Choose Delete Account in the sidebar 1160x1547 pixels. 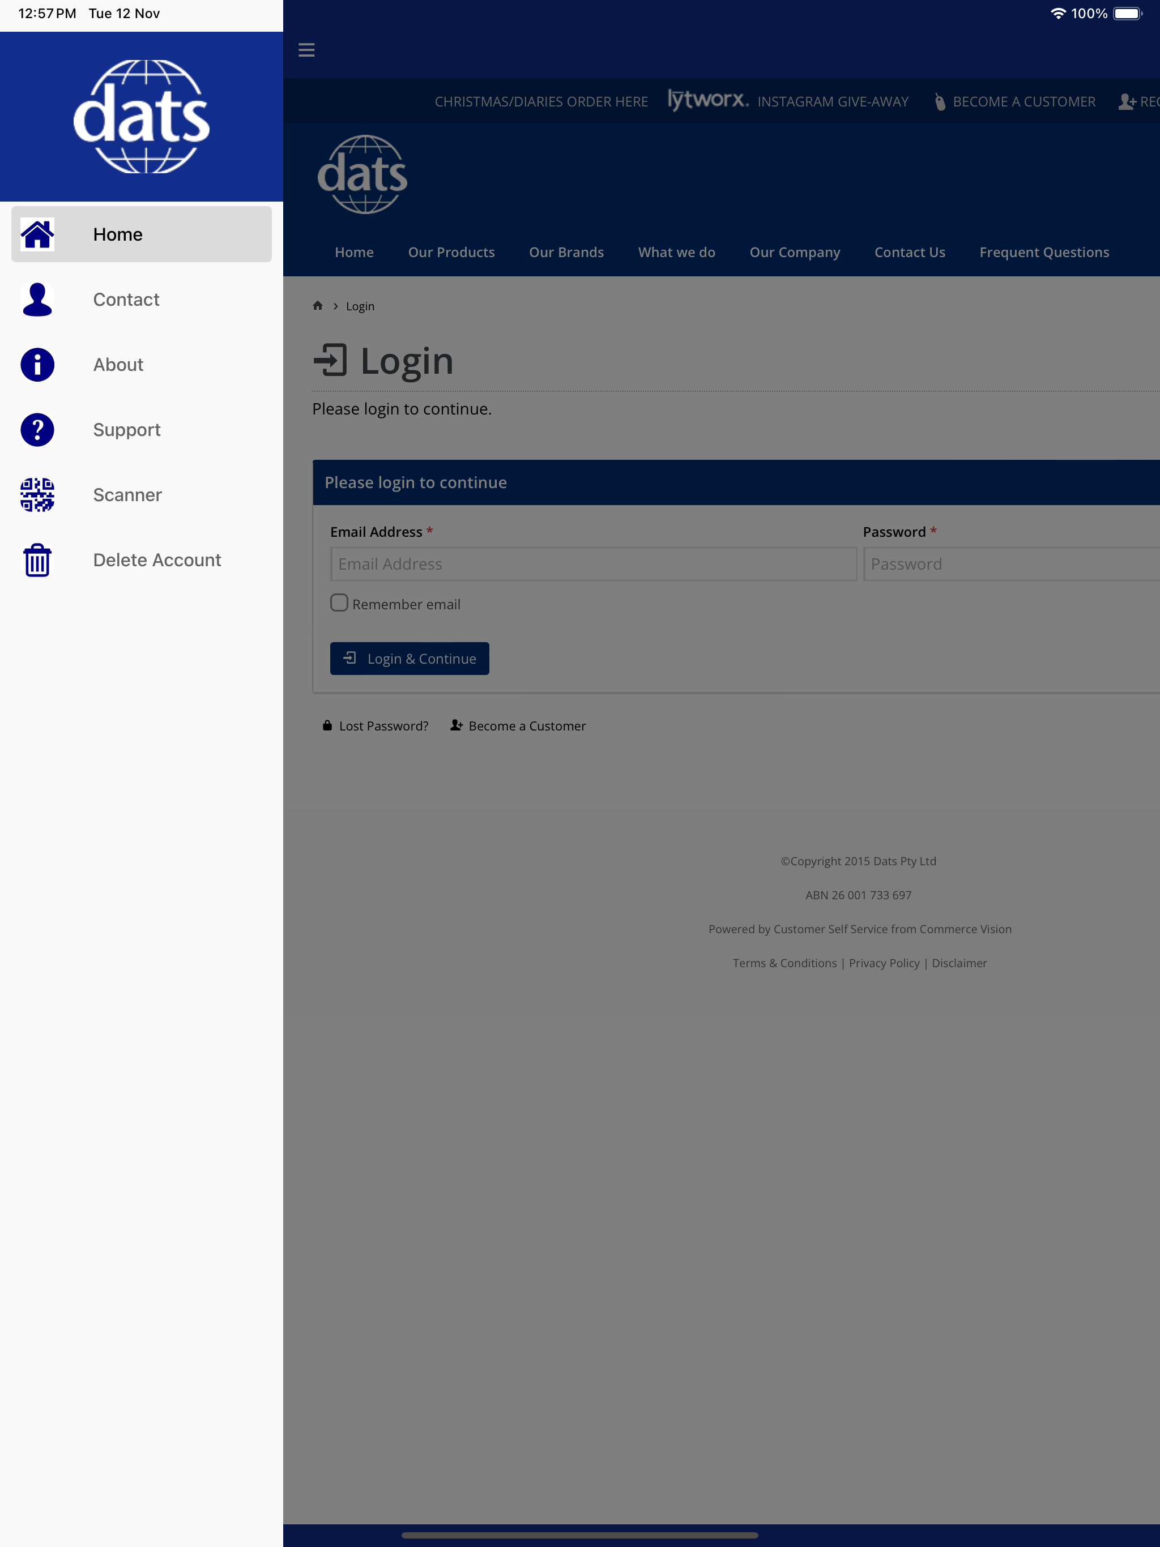(142, 560)
